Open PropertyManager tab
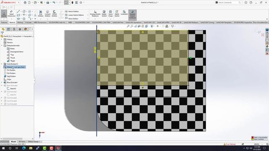This screenshot has height=151, width=269. click(9, 29)
